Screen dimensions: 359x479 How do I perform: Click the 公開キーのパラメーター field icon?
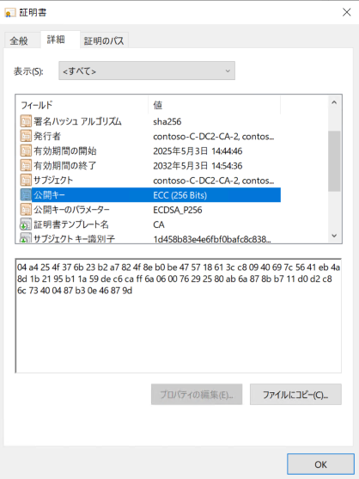point(26,210)
